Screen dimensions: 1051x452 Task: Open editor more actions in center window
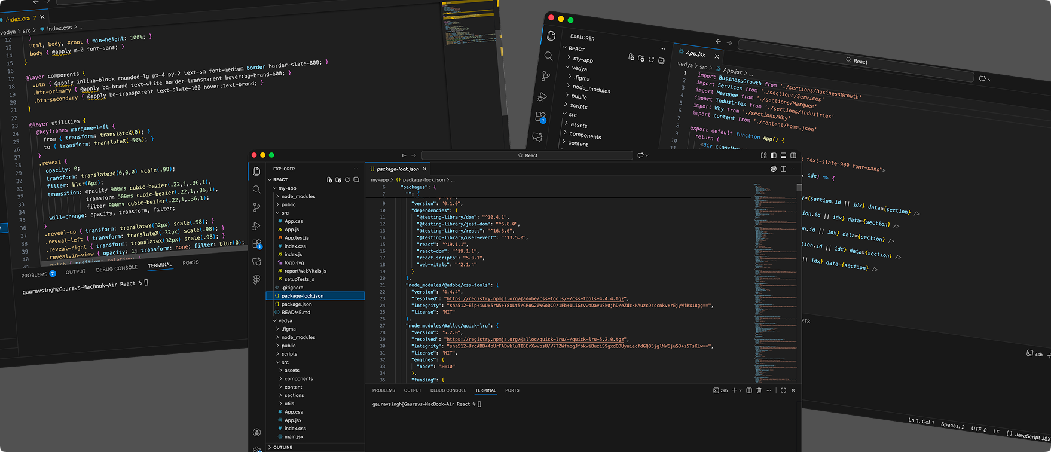[x=793, y=169]
